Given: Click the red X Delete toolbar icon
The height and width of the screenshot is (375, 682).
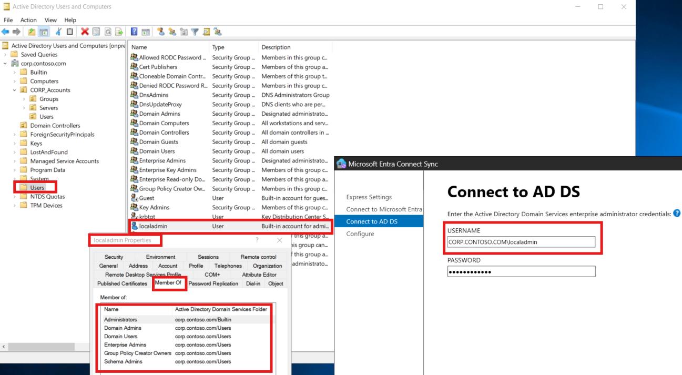Looking at the screenshot, I should point(85,32).
